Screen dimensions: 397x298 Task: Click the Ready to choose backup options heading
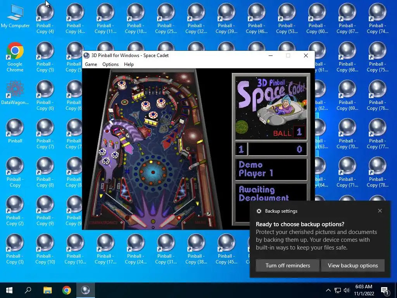tap(300, 224)
